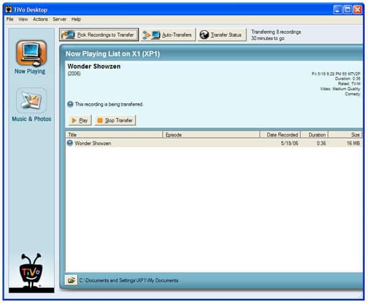Select the Wonder Showzen recording row

pos(184,143)
